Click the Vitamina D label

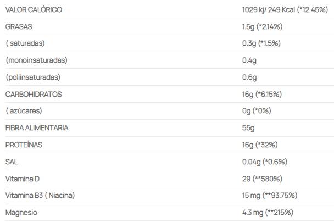(x=23, y=179)
